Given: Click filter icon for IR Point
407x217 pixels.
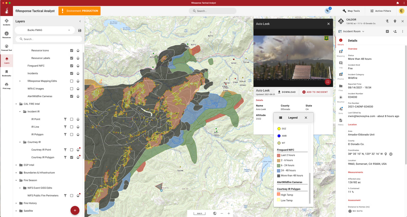Looking at the screenshot, I should (x=65, y=119).
